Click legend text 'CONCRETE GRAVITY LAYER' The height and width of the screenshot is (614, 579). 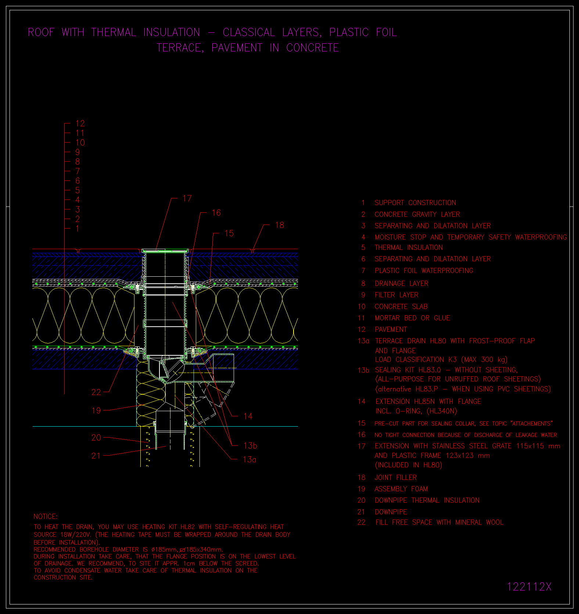[417, 214]
